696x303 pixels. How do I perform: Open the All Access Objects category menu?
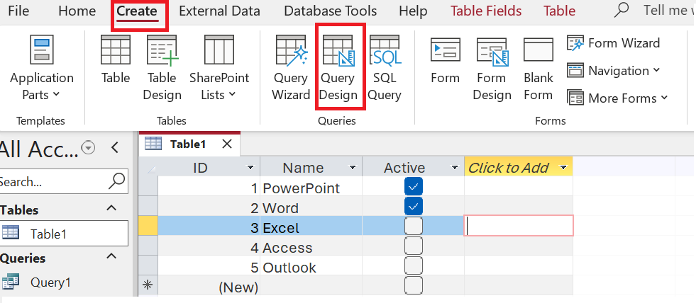[89, 147]
